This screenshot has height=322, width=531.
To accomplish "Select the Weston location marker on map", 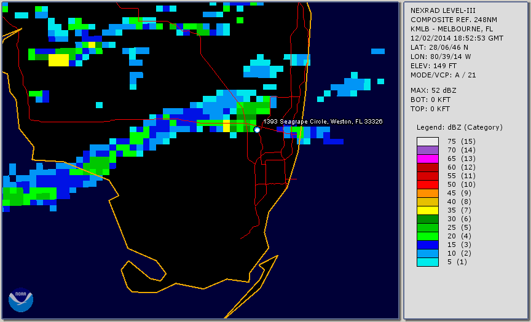I will coord(257,130).
